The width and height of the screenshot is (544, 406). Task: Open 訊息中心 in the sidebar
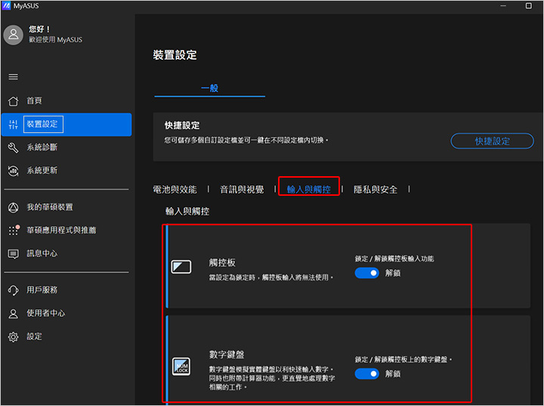point(66,254)
